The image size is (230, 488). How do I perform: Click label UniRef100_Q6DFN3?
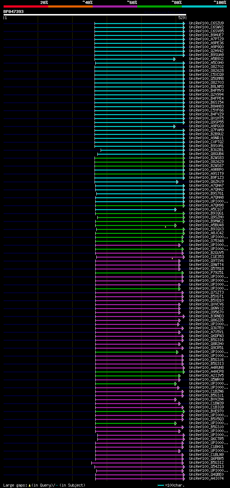[206, 336]
